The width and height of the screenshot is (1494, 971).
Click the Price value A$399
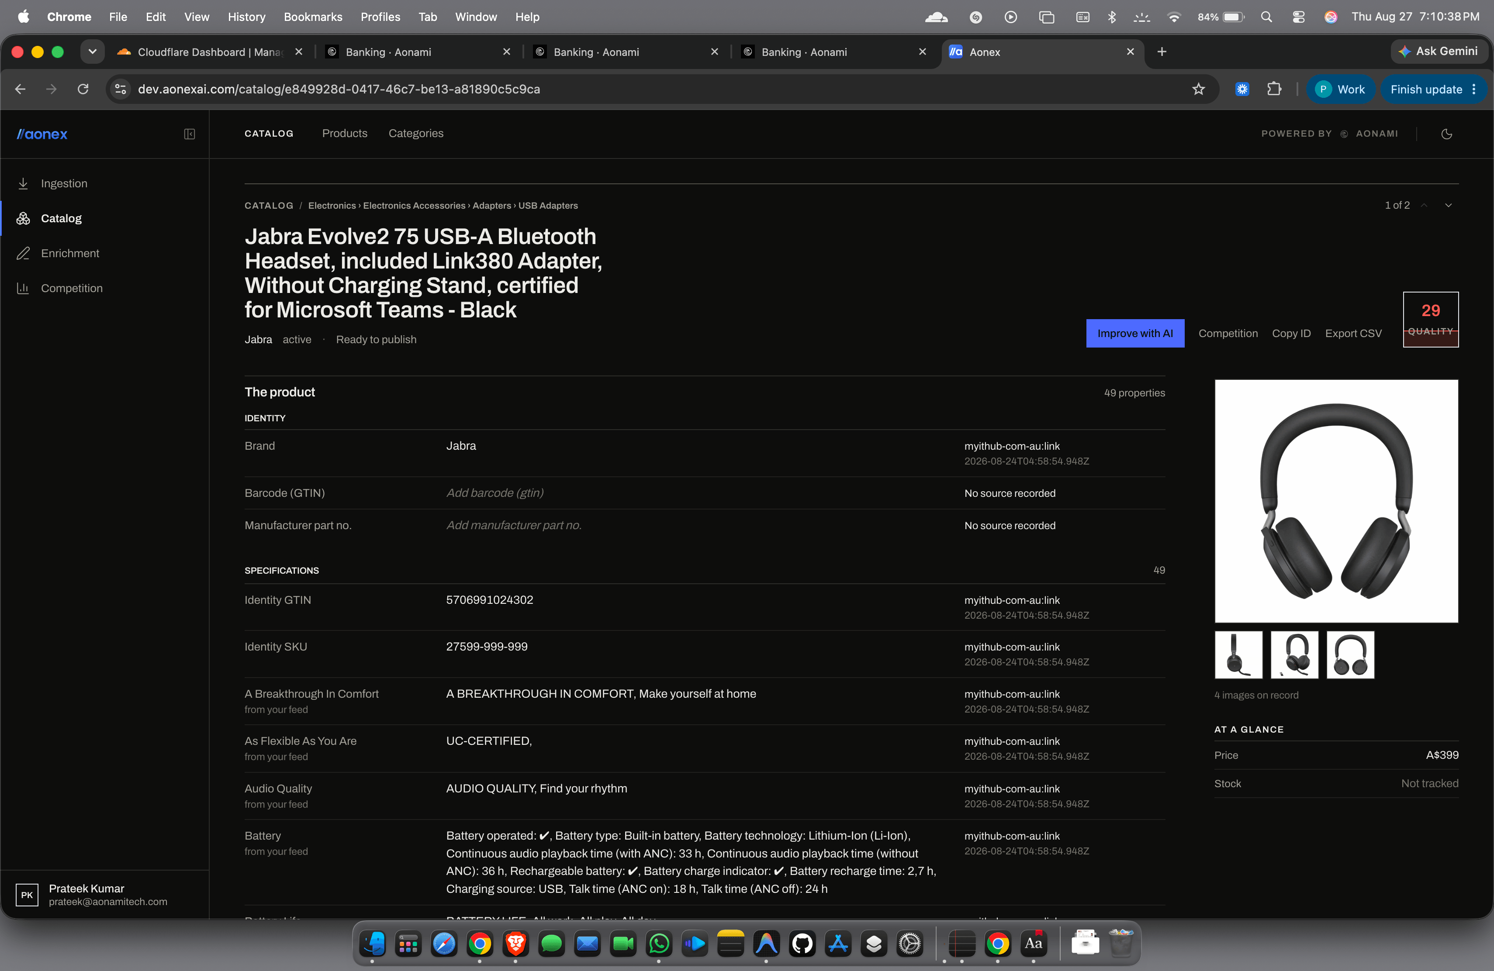pyautogui.click(x=1442, y=754)
